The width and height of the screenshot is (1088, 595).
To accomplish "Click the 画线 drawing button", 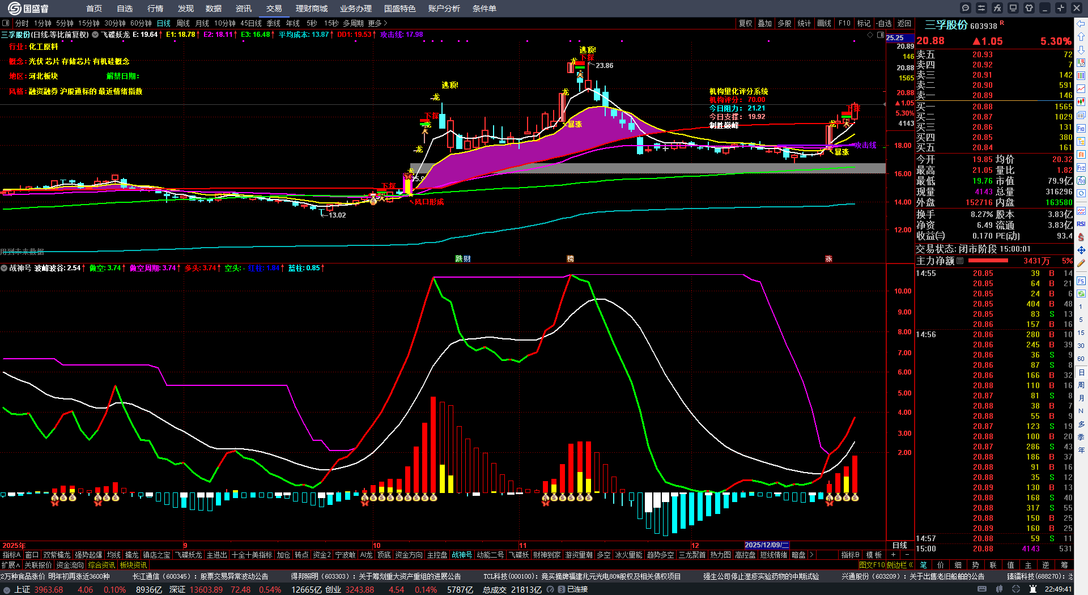I will click(x=824, y=23).
